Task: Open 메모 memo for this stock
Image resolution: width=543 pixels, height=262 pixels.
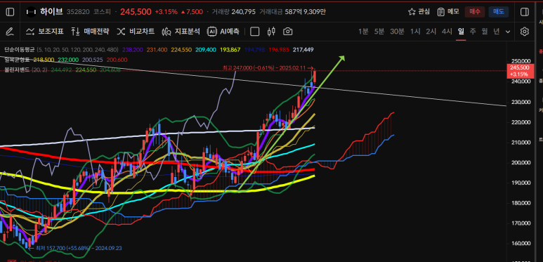Action: (448, 12)
